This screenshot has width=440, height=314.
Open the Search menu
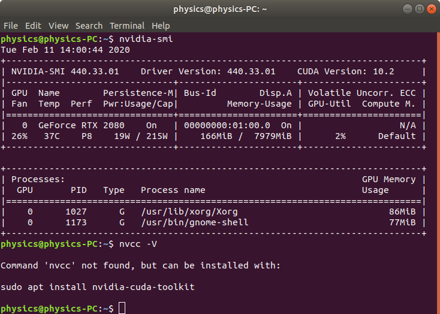click(89, 26)
